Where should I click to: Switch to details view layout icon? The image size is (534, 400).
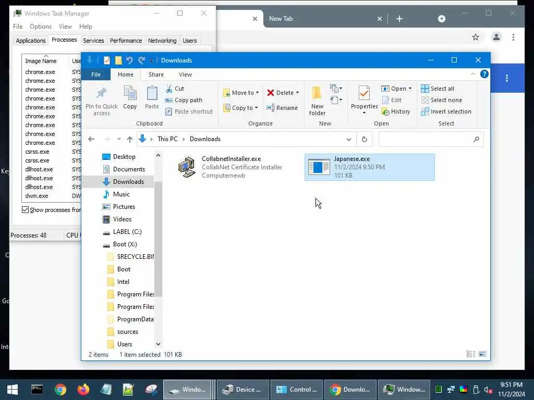(471, 354)
